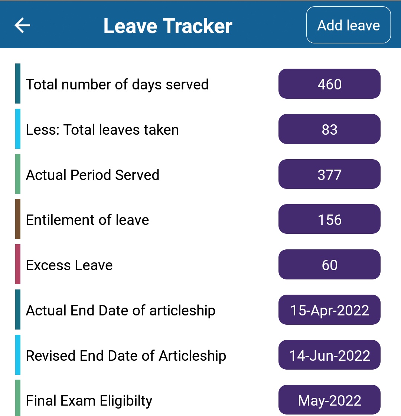Tap the Actual Period Served label
Image resolution: width=401 pixels, height=416 pixels.
(93, 175)
